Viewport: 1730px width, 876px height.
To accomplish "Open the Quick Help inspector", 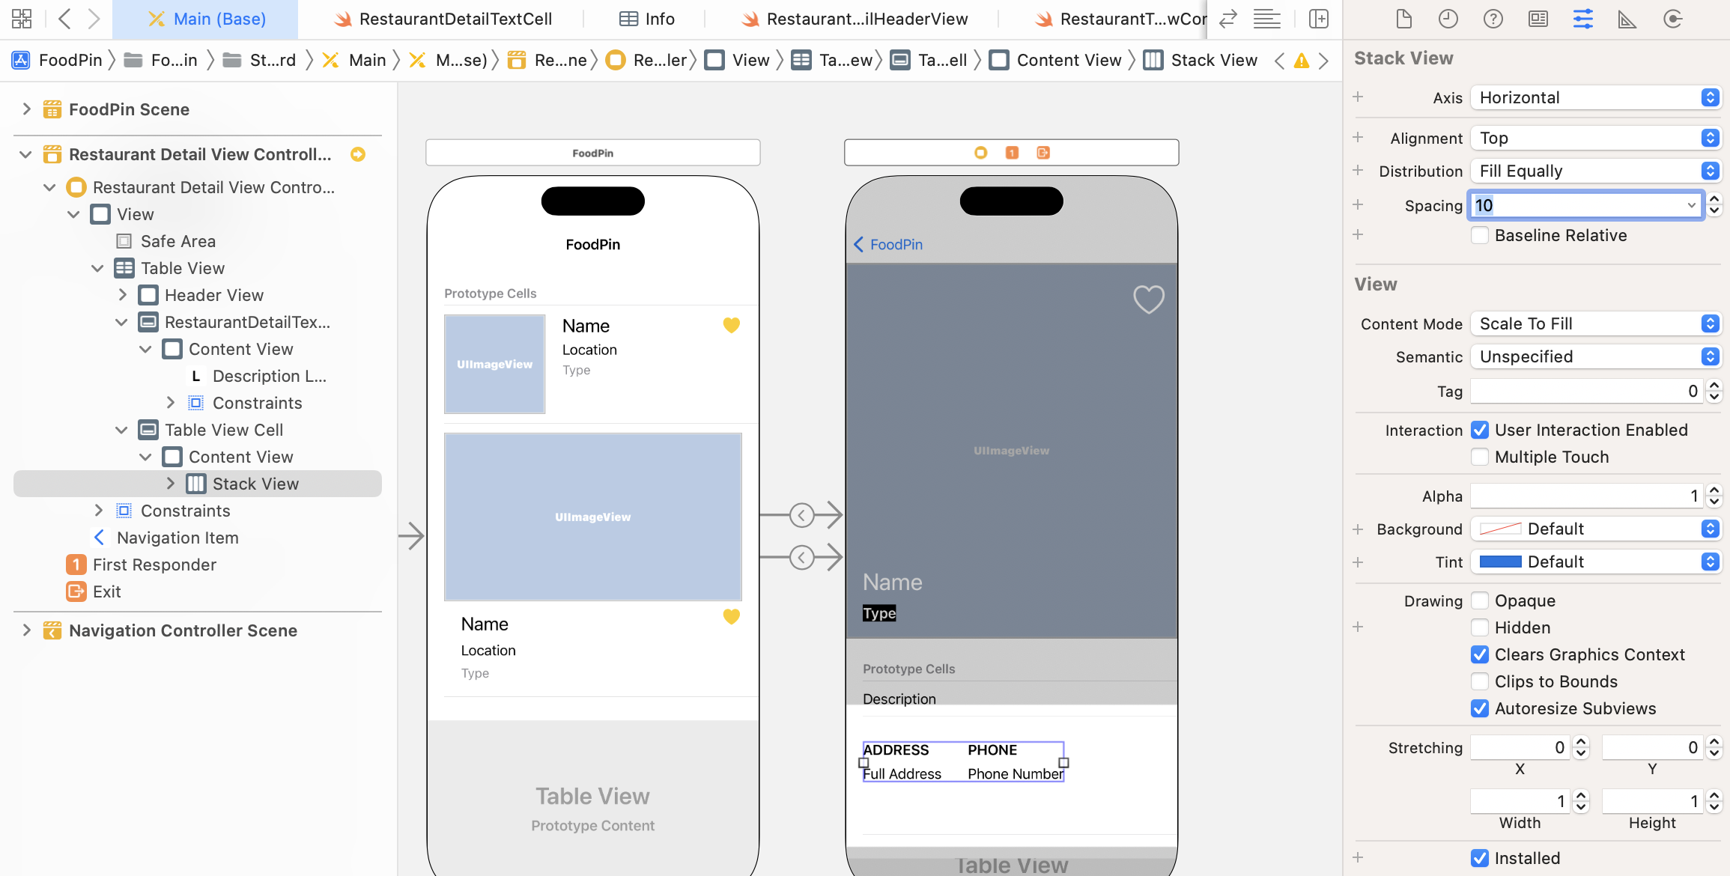I will pyautogui.click(x=1493, y=19).
